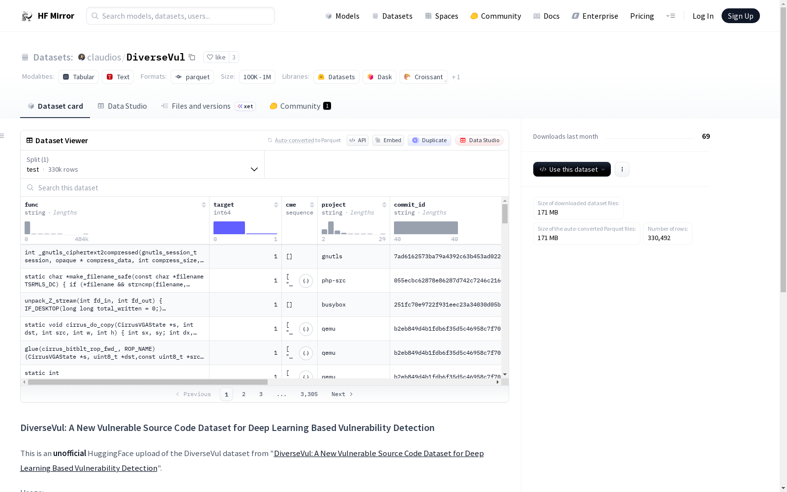Screen dimensions: 787x492
Task: Go to Datasets in the navigation
Action: tap(392, 16)
